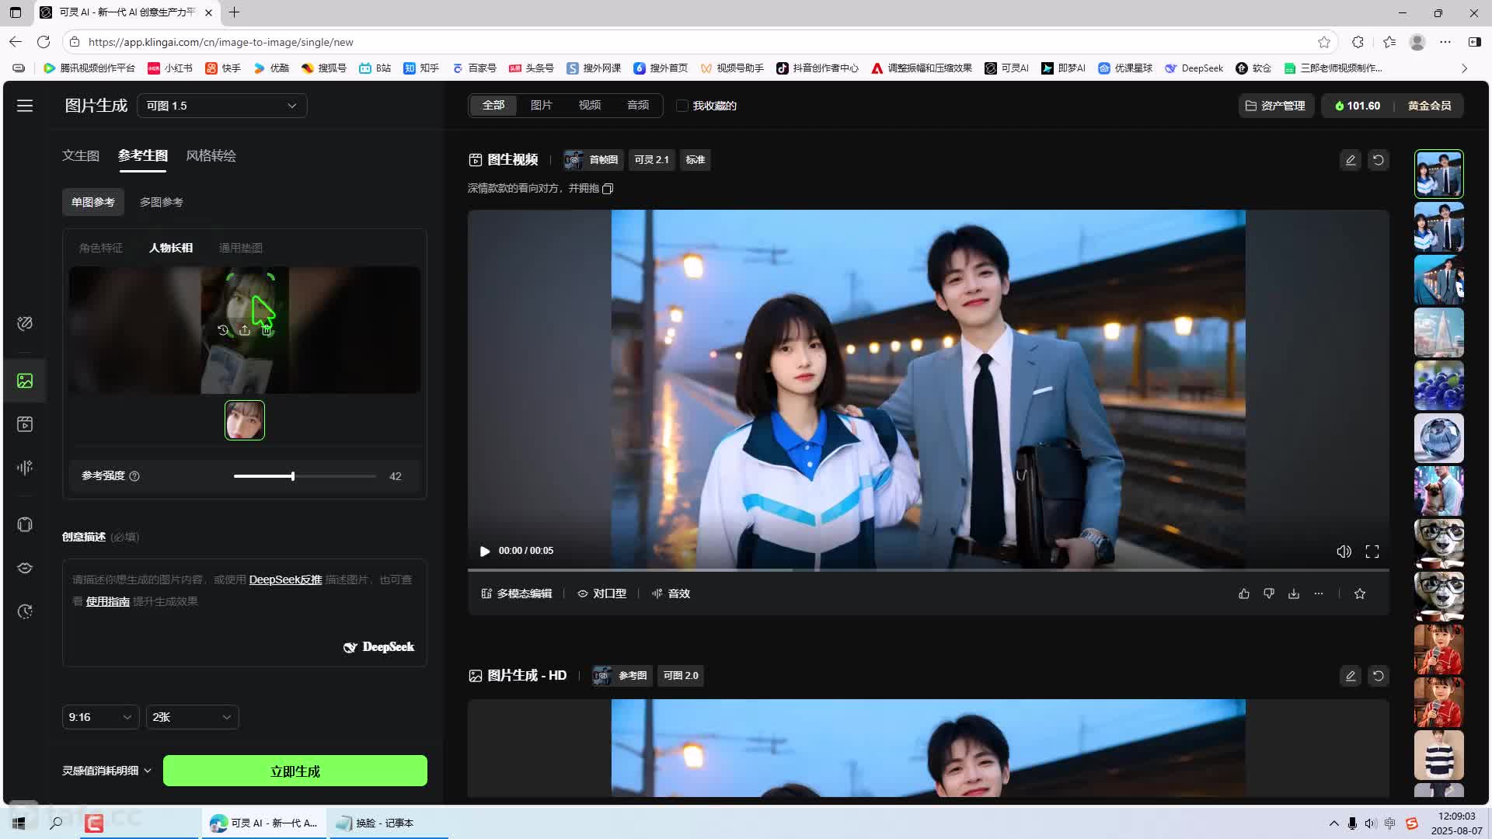Viewport: 1492px width, 839px height.
Task: Switch to the 风格转绘 tab
Action: (211, 156)
